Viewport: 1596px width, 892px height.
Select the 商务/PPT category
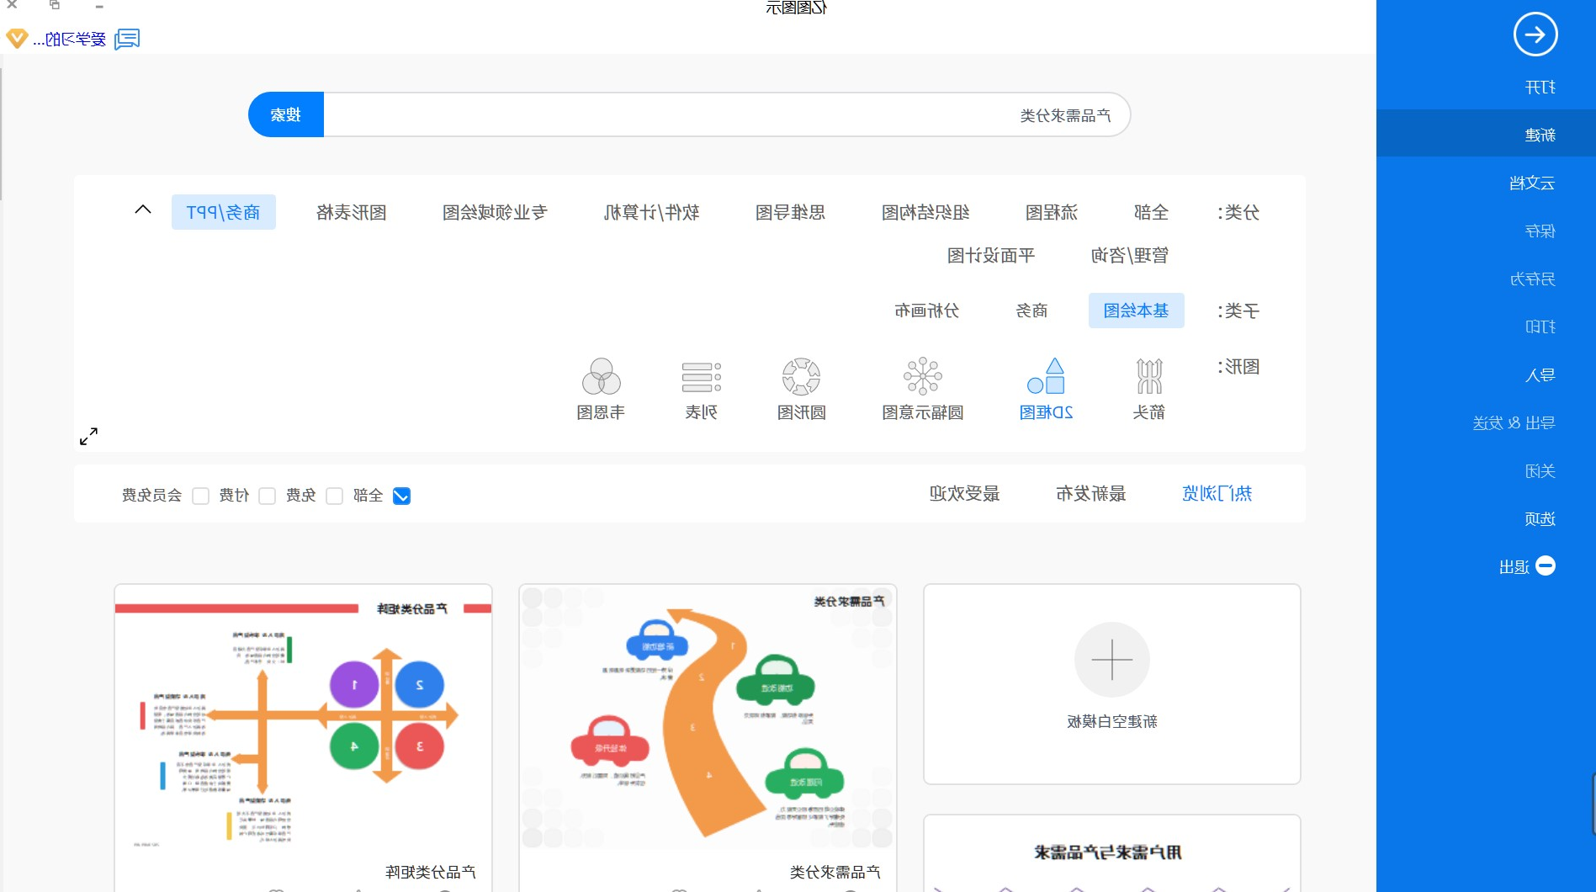coord(223,212)
